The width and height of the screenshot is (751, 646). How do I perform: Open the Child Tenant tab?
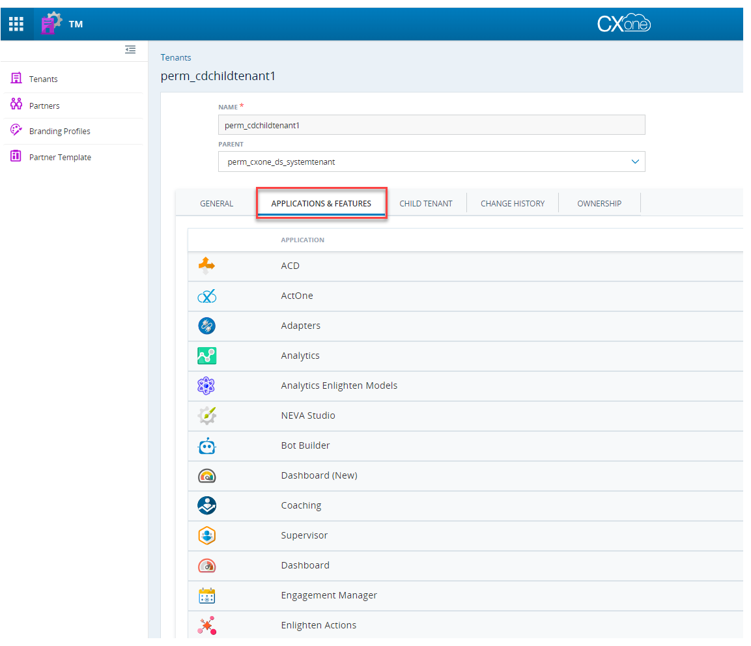coord(426,204)
